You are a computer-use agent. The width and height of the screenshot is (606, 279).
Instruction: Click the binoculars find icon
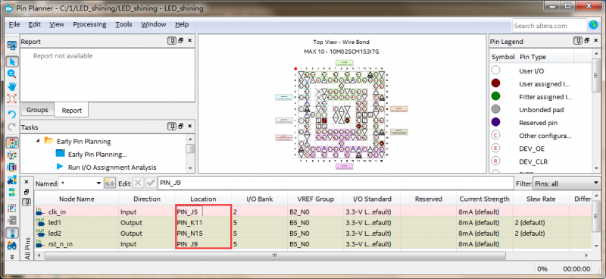[12, 246]
